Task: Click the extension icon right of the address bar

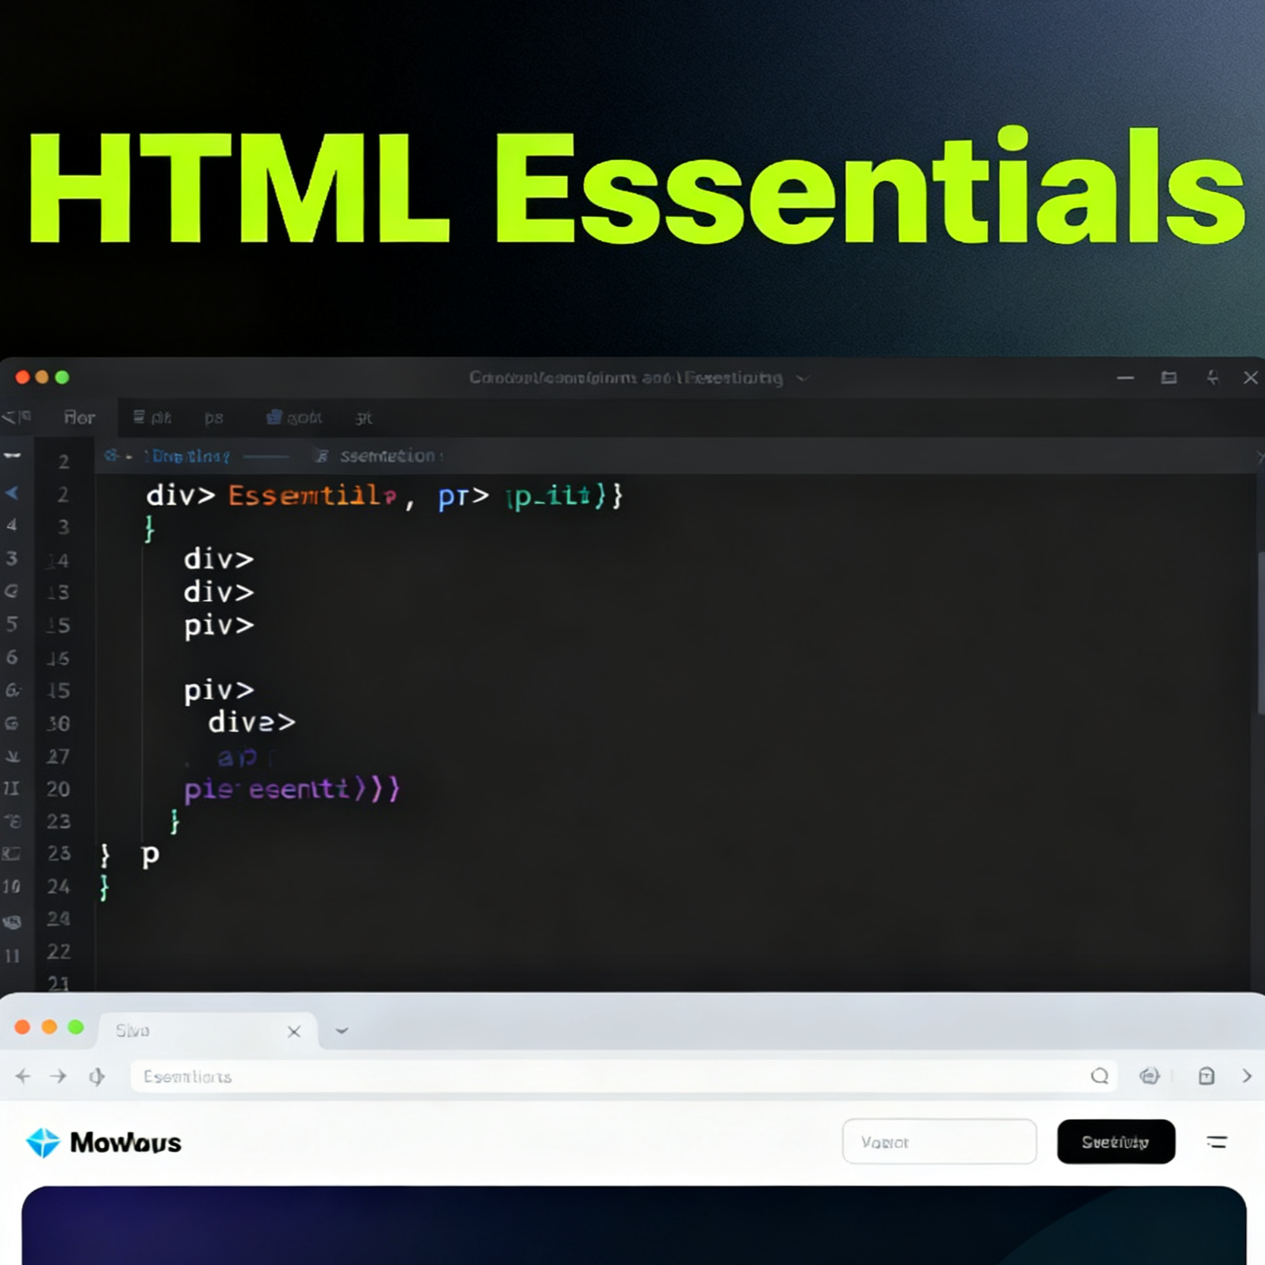Action: coord(1150,1076)
